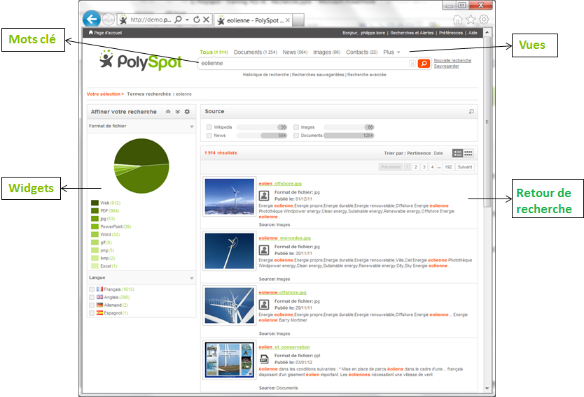Click the orange search magnifier button
The height and width of the screenshot is (397, 584).
tap(424, 64)
